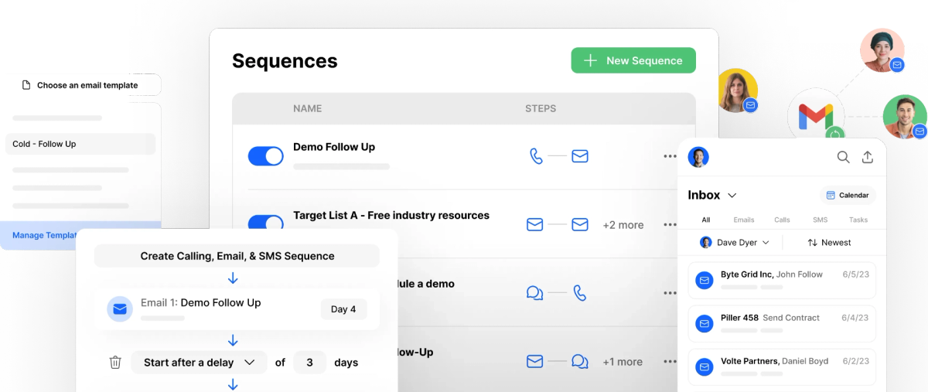Switch to the Emails tab
928x392 pixels.
(744, 220)
